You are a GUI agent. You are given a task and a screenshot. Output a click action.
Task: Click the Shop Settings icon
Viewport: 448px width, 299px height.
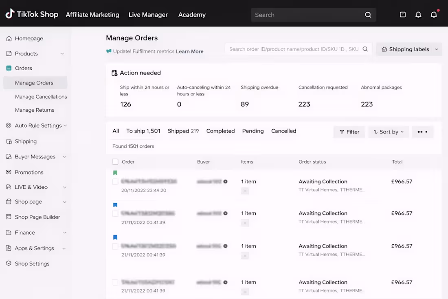(9, 263)
